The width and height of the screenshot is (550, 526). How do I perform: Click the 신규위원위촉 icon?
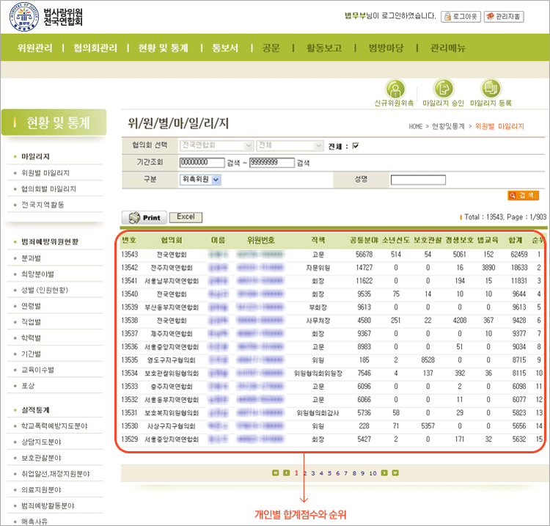395,90
